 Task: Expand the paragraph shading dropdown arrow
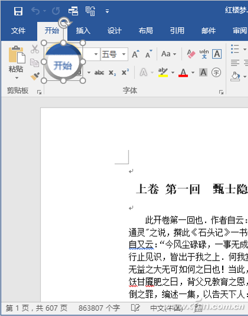(x=244, y=77)
